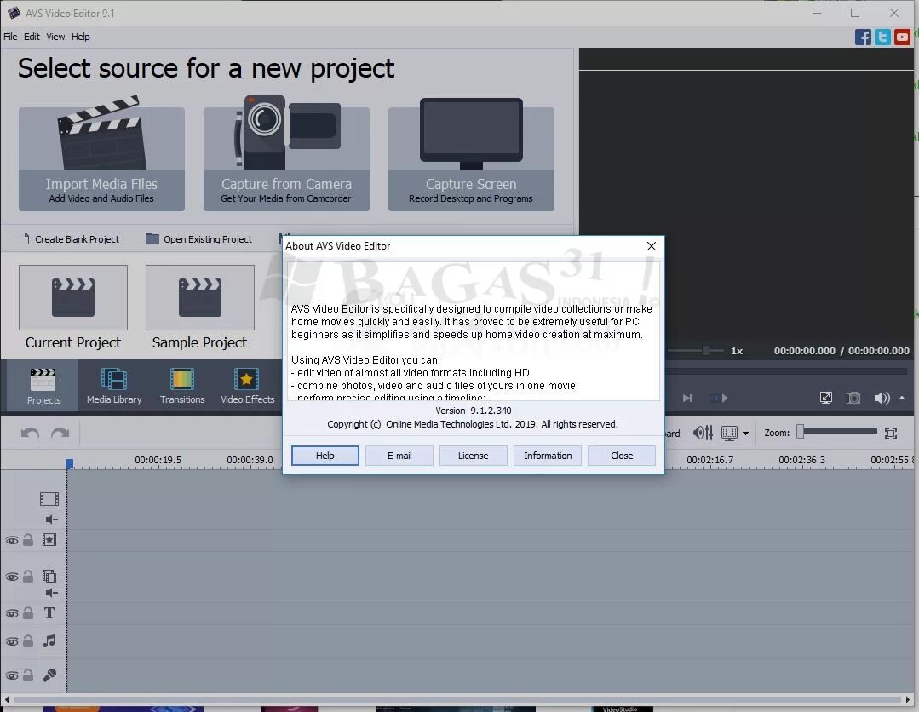Lock the video overlay track
919x712 pixels.
coord(28,577)
